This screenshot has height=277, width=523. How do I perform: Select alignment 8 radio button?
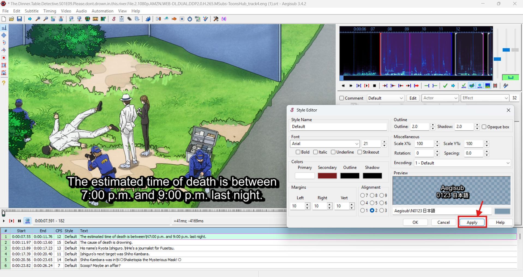[372, 195]
